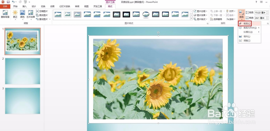Viewport: 270px width, 131px height.
Task: Open Ribbon Display Options icon
Action: tap(261, 2)
